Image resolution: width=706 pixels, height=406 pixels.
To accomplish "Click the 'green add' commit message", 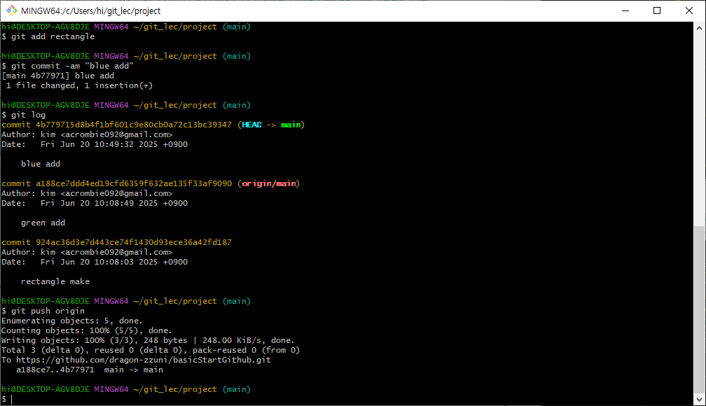I will pos(43,223).
